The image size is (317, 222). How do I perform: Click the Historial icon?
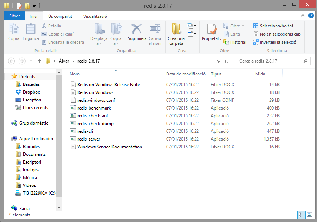(226, 42)
